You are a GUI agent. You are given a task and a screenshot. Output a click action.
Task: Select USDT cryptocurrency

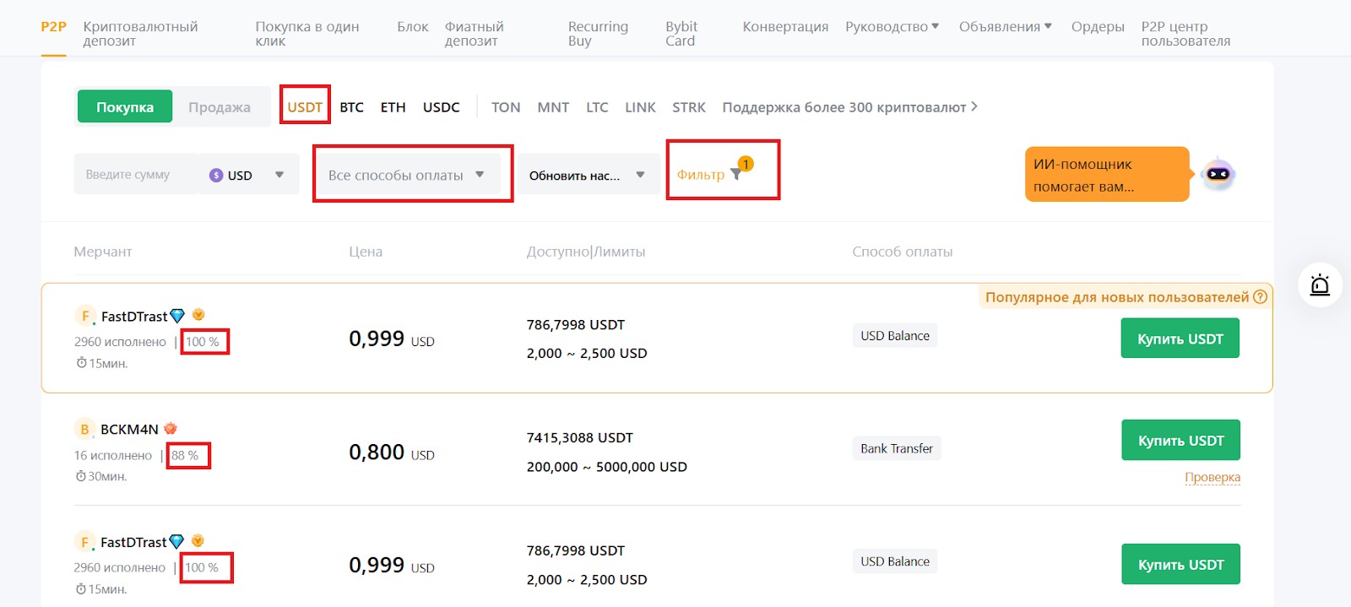305,107
